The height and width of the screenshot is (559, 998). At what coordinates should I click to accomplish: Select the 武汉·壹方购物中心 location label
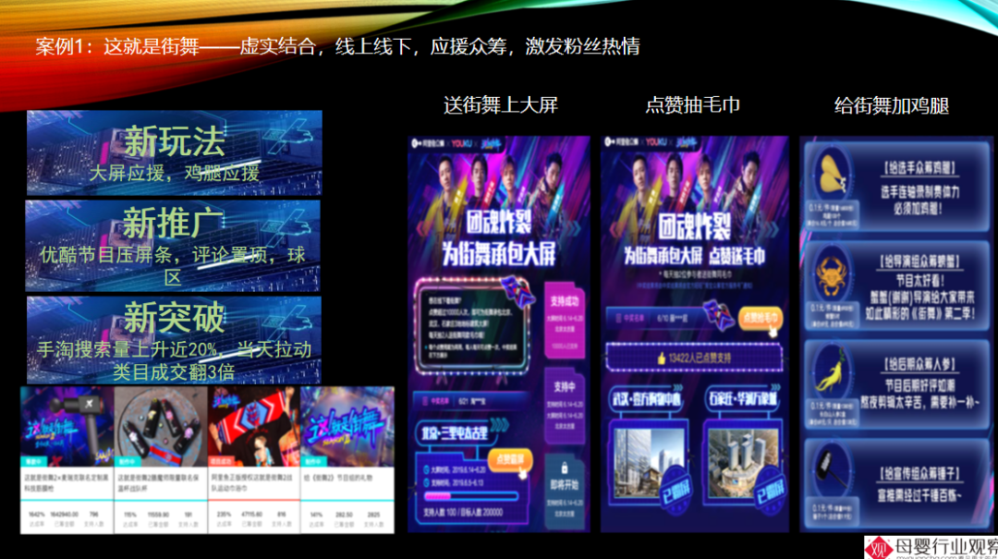point(645,399)
